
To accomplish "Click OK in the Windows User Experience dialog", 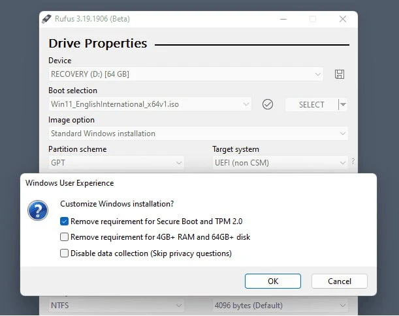I will tap(273, 281).
